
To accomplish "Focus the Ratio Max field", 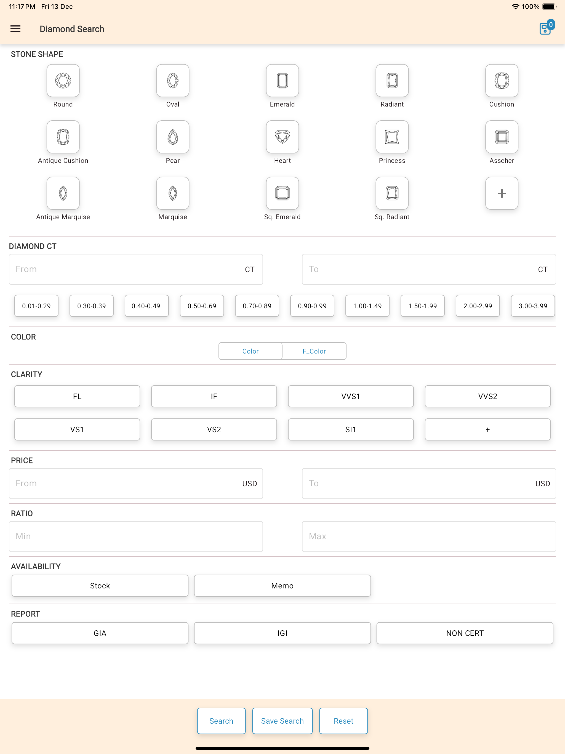I will coord(429,537).
